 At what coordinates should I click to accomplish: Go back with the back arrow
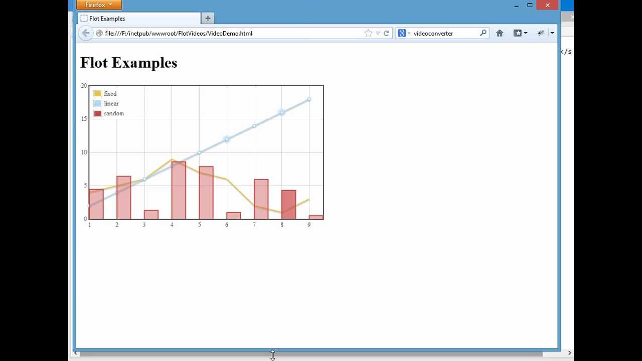pyautogui.click(x=86, y=33)
